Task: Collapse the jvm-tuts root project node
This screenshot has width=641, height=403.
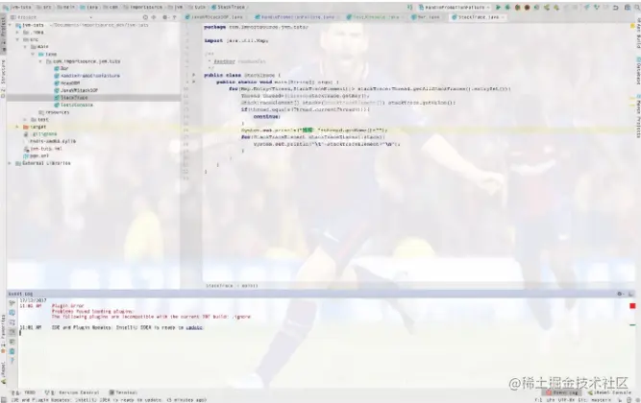Action: [x=11, y=25]
